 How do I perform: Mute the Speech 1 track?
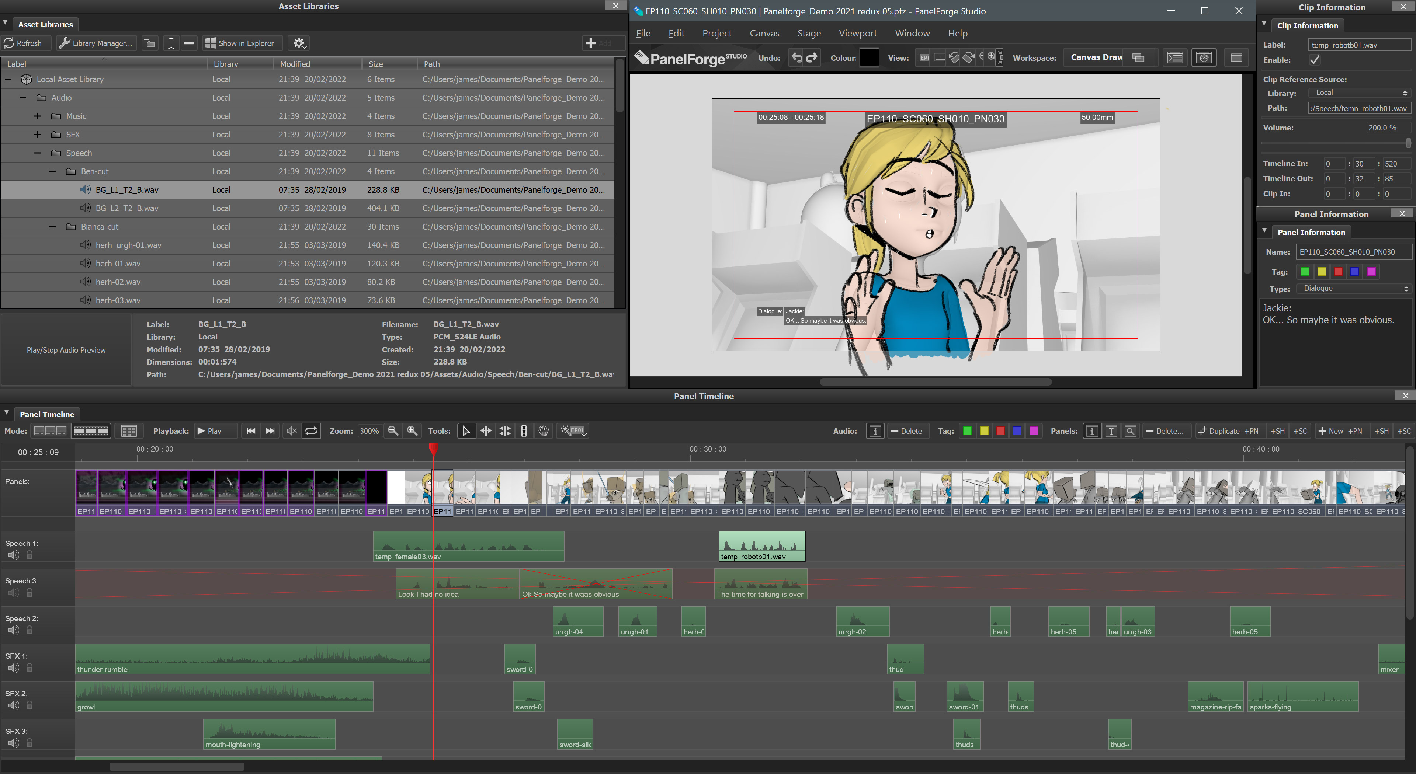click(x=13, y=555)
